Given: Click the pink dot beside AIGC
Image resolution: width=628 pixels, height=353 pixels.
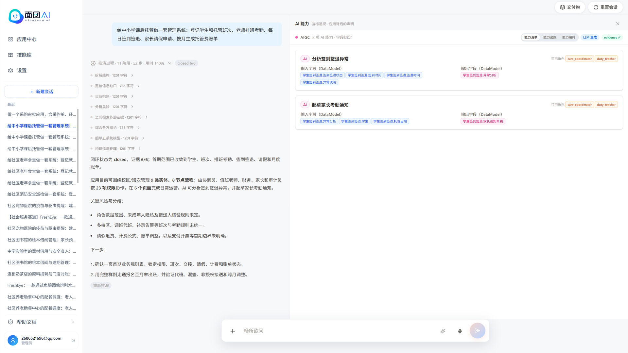Looking at the screenshot, I should (296, 37).
